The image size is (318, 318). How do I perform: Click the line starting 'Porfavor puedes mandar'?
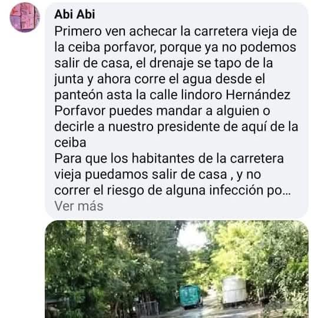click(x=163, y=111)
